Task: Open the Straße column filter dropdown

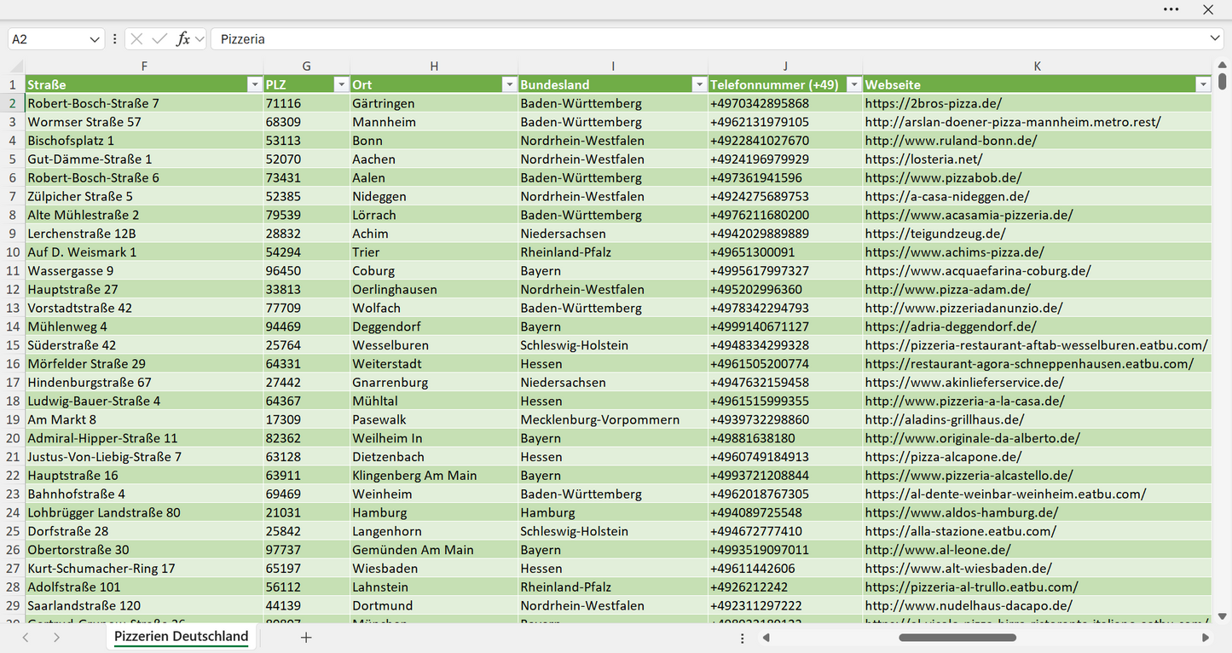Action: click(x=254, y=84)
